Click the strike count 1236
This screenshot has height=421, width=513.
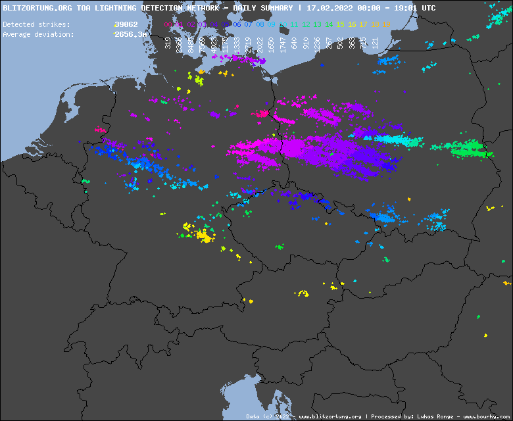[x=318, y=45]
